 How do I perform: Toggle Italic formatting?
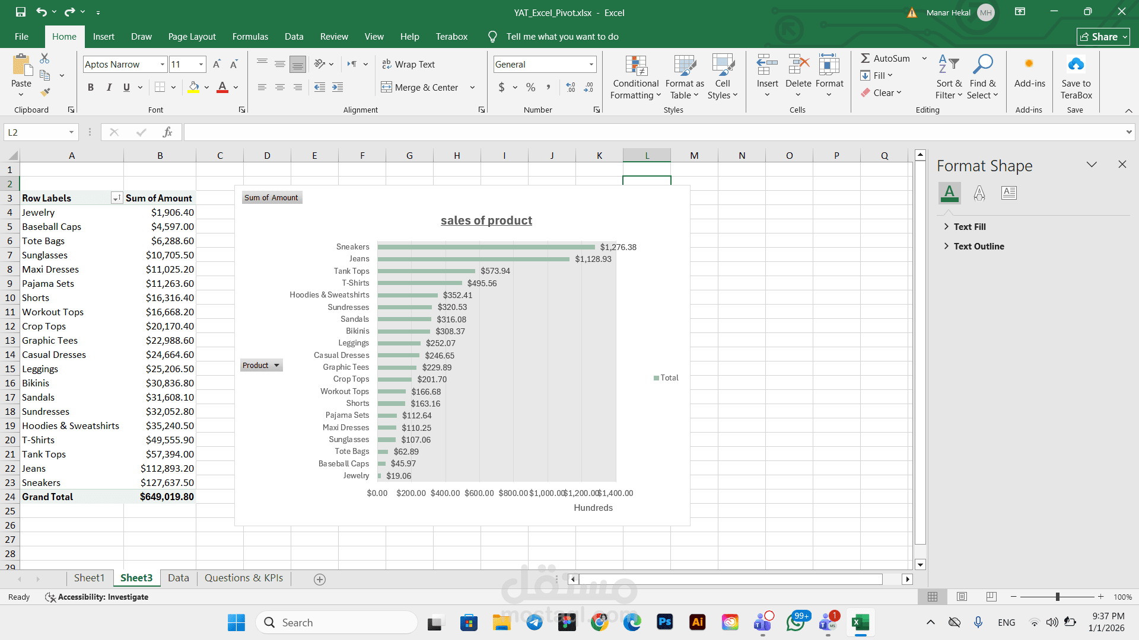pyautogui.click(x=109, y=87)
